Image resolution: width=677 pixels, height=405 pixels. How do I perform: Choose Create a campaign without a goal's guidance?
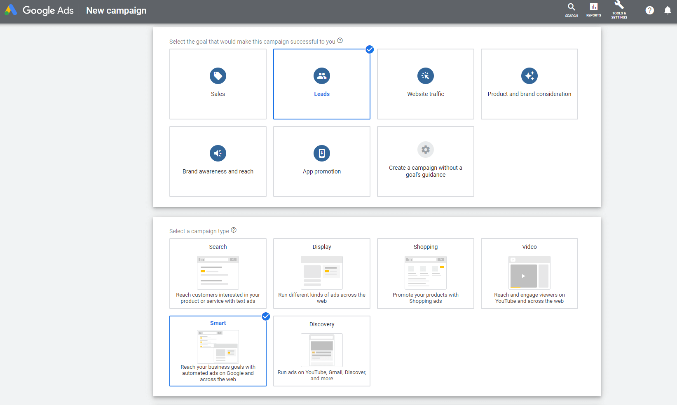[x=426, y=171]
